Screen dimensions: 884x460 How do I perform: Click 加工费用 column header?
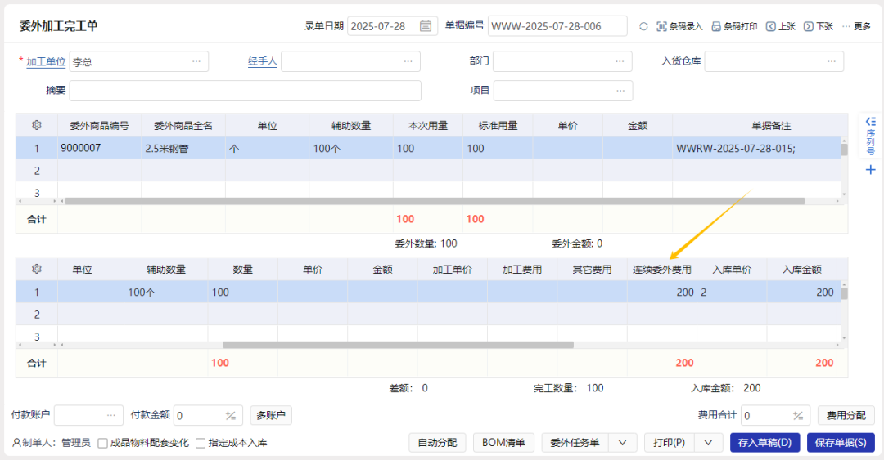522,270
